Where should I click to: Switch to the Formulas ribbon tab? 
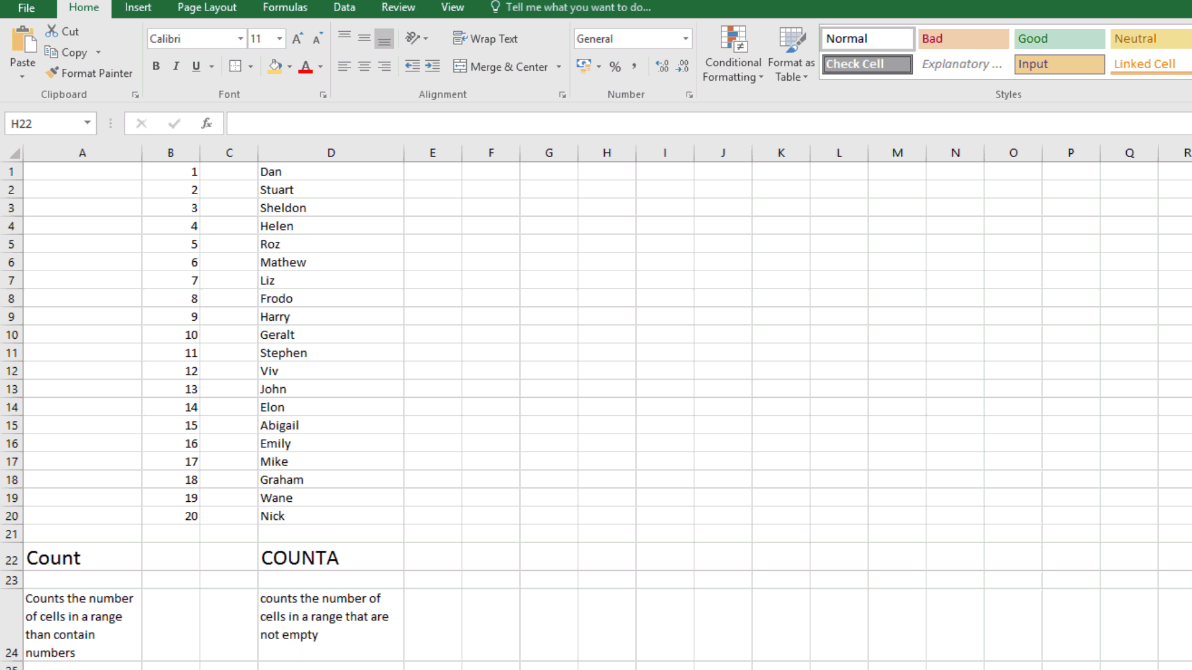(x=284, y=7)
